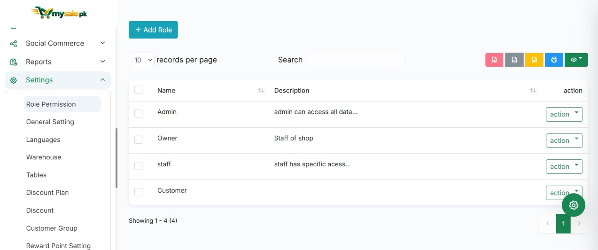Open Discount Plan settings page

point(47,193)
